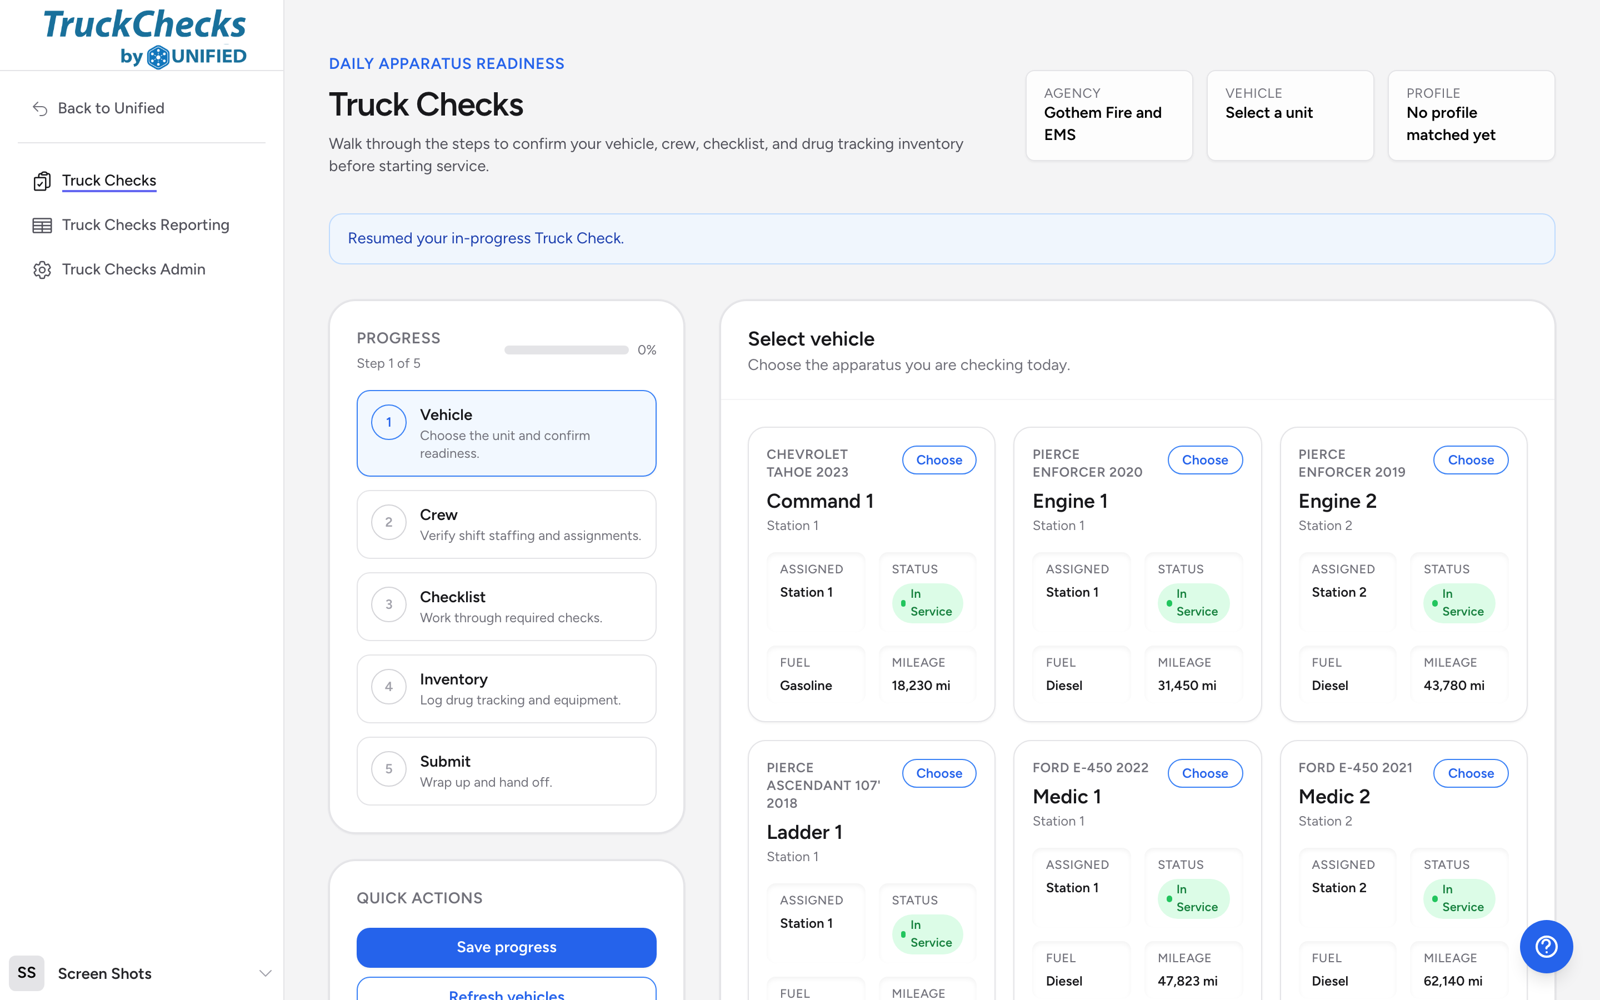Click the Truck Checks Admin gear icon
The height and width of the screenshot is (1000, 1600).
click(x=42, y=270)
